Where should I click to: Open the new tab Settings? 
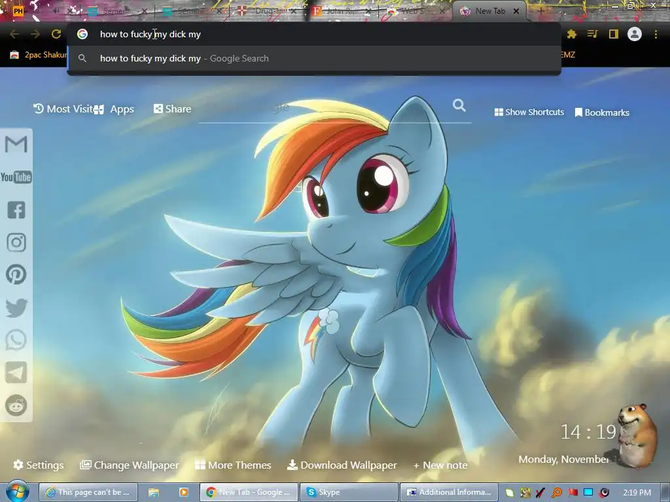39,465
